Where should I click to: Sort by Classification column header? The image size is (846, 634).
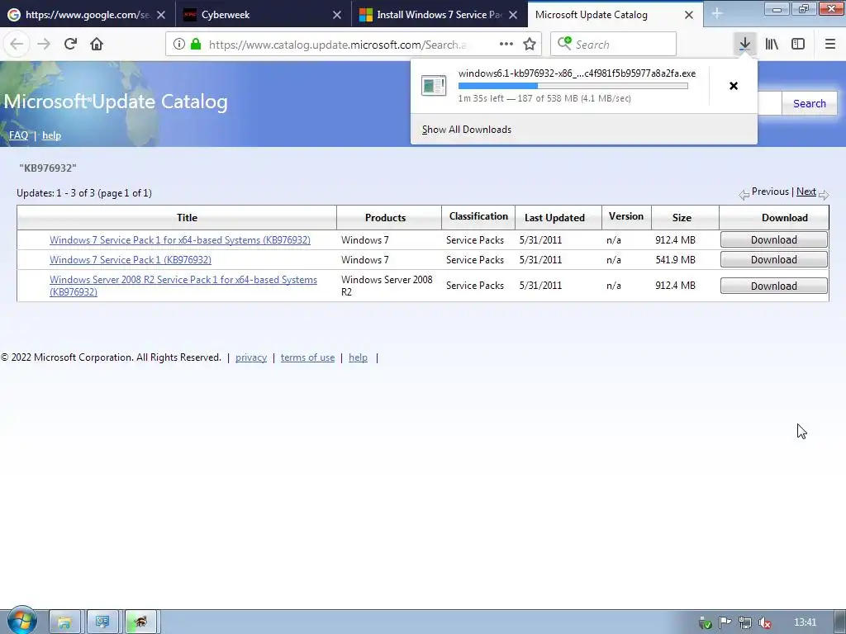point(478,216)
